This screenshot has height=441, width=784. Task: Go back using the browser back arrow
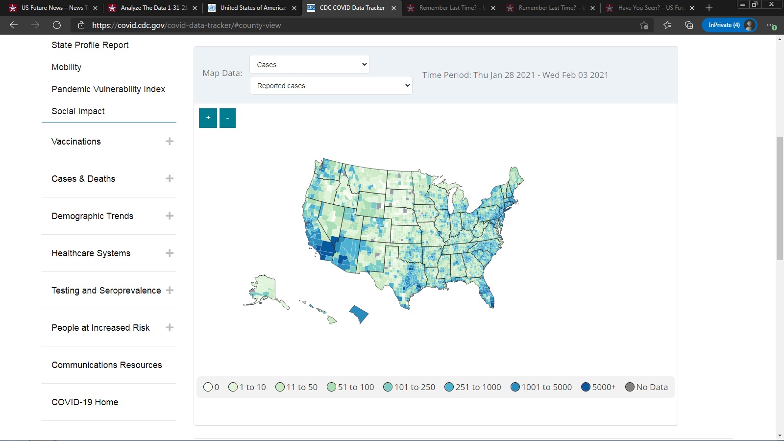click(x=14, y=25)
